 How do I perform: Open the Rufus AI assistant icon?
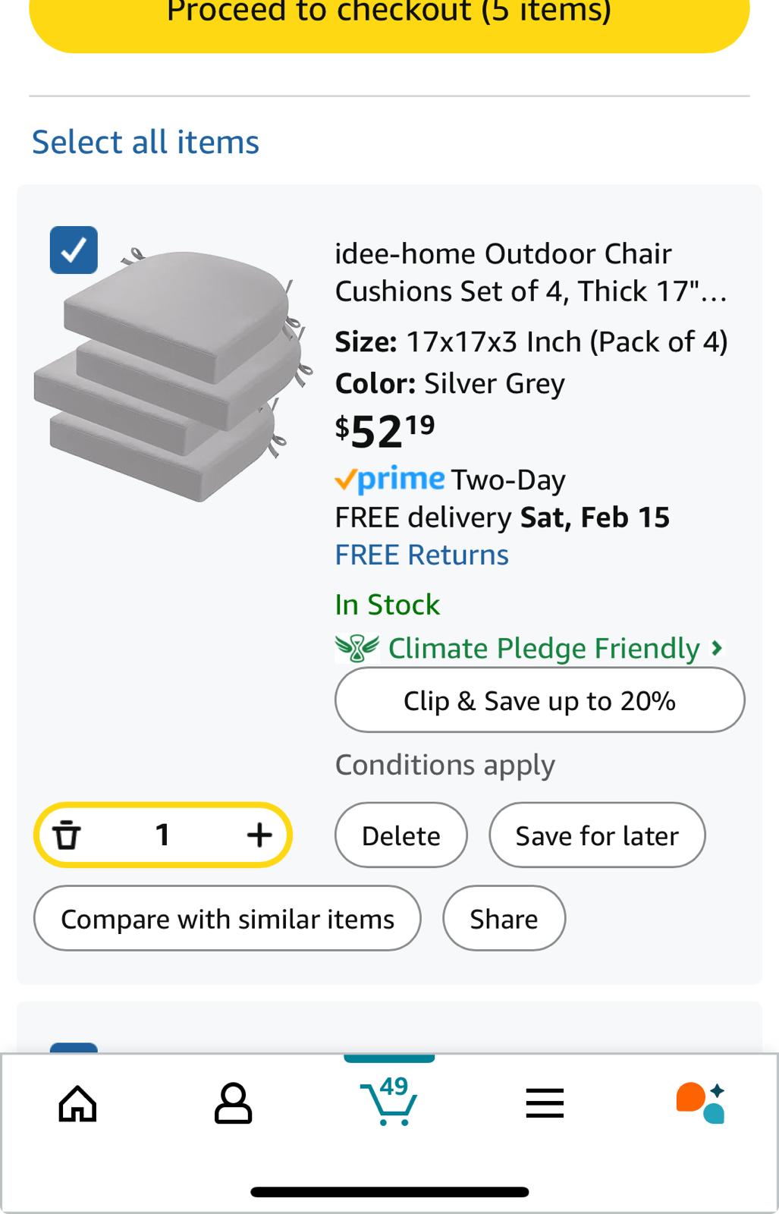tap(700, 1103)
